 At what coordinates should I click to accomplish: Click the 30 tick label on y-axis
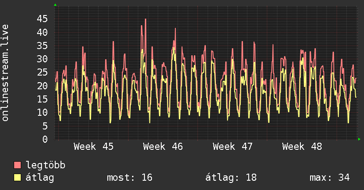coord(42,59)
